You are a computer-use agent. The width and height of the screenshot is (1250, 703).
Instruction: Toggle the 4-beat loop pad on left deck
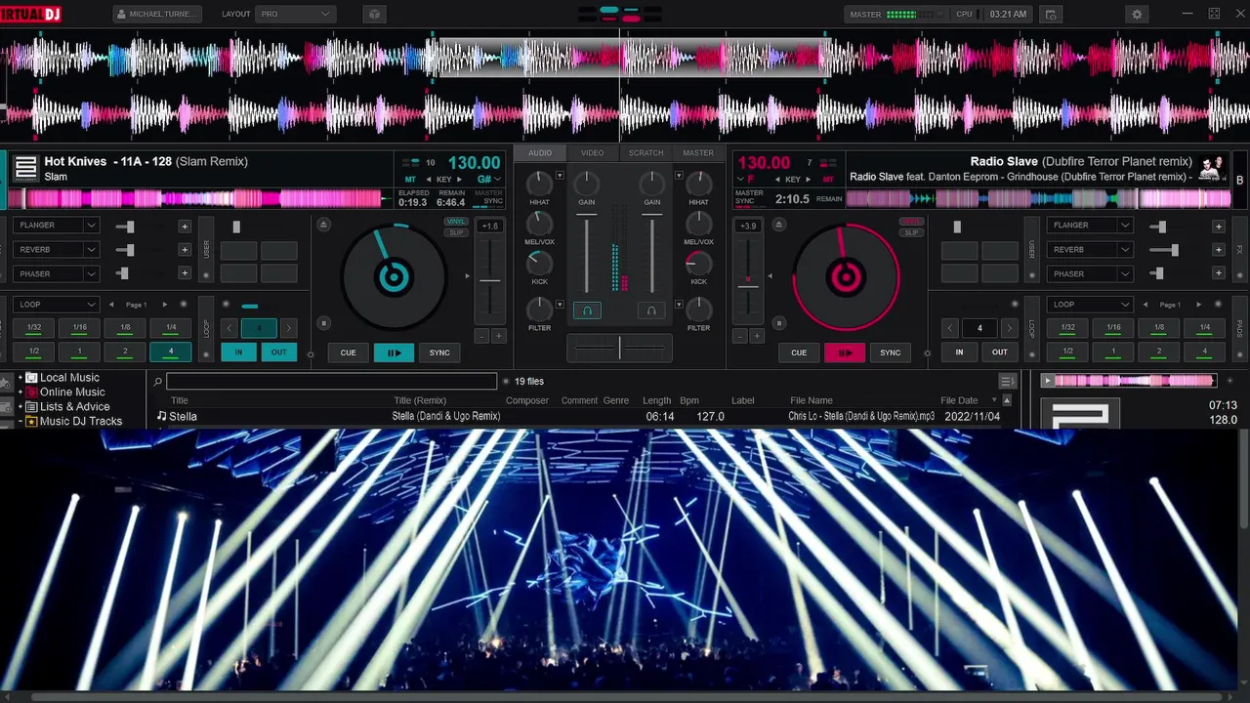[170, 351]
